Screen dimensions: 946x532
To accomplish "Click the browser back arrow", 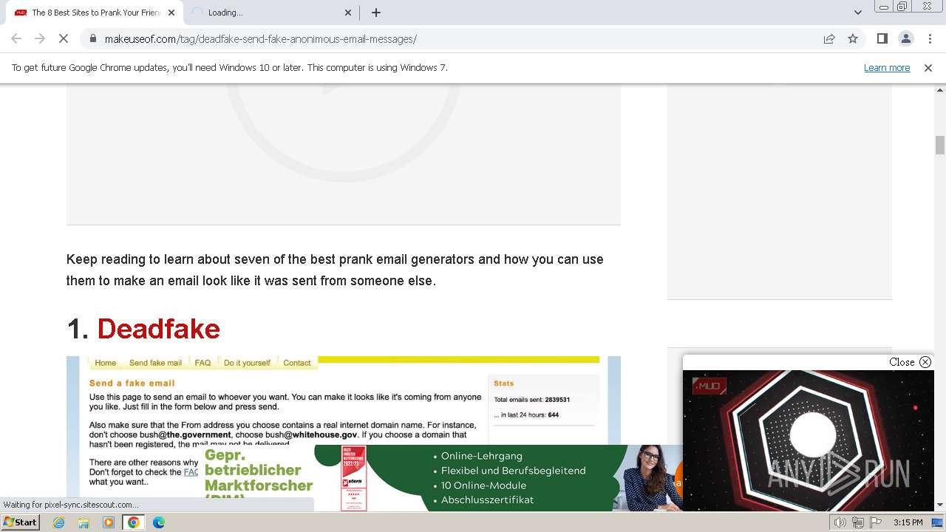I will coord(16,39).
